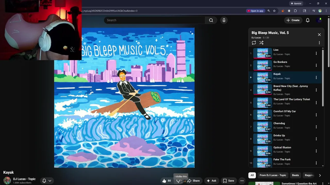Viewport: 330px width, 185px height.
Task: Open options menu for Chemdog
Action: pos(316,127)
